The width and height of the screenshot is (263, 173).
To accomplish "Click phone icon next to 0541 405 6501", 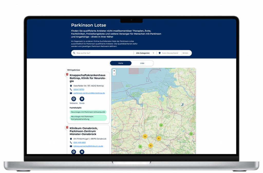I will (71, 143).
